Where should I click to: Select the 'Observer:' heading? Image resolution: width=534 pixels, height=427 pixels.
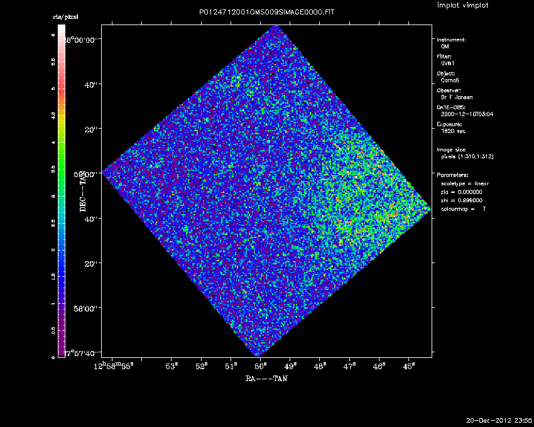[449, 90]
